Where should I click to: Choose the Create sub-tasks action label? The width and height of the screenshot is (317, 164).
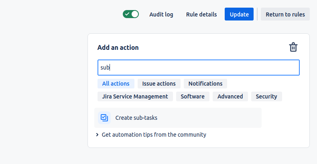click(x=136, y=118)
